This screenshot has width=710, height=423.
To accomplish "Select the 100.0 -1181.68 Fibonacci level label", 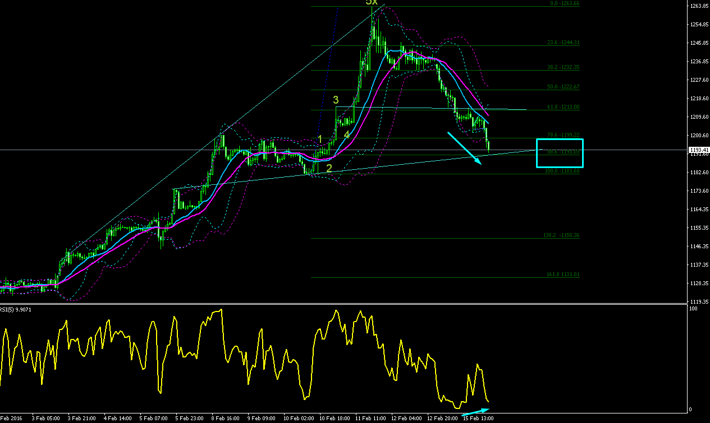I will click(562, 171).
